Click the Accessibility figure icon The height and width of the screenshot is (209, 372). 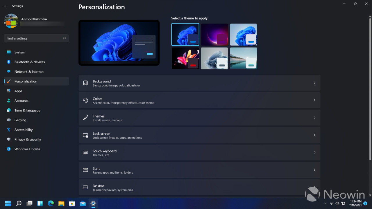click(9, 130)
